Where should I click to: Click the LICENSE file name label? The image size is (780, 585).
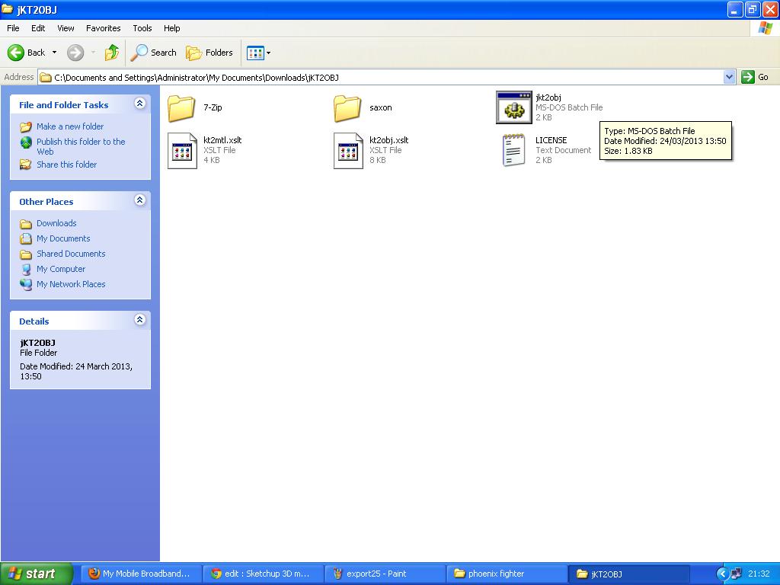pos(551,140)
